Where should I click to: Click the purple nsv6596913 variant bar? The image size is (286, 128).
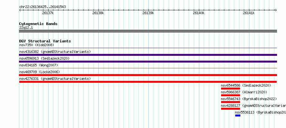coord(148,62)
